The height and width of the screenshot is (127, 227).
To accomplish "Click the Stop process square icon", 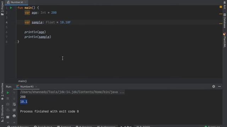I will [x=8, y=98].
